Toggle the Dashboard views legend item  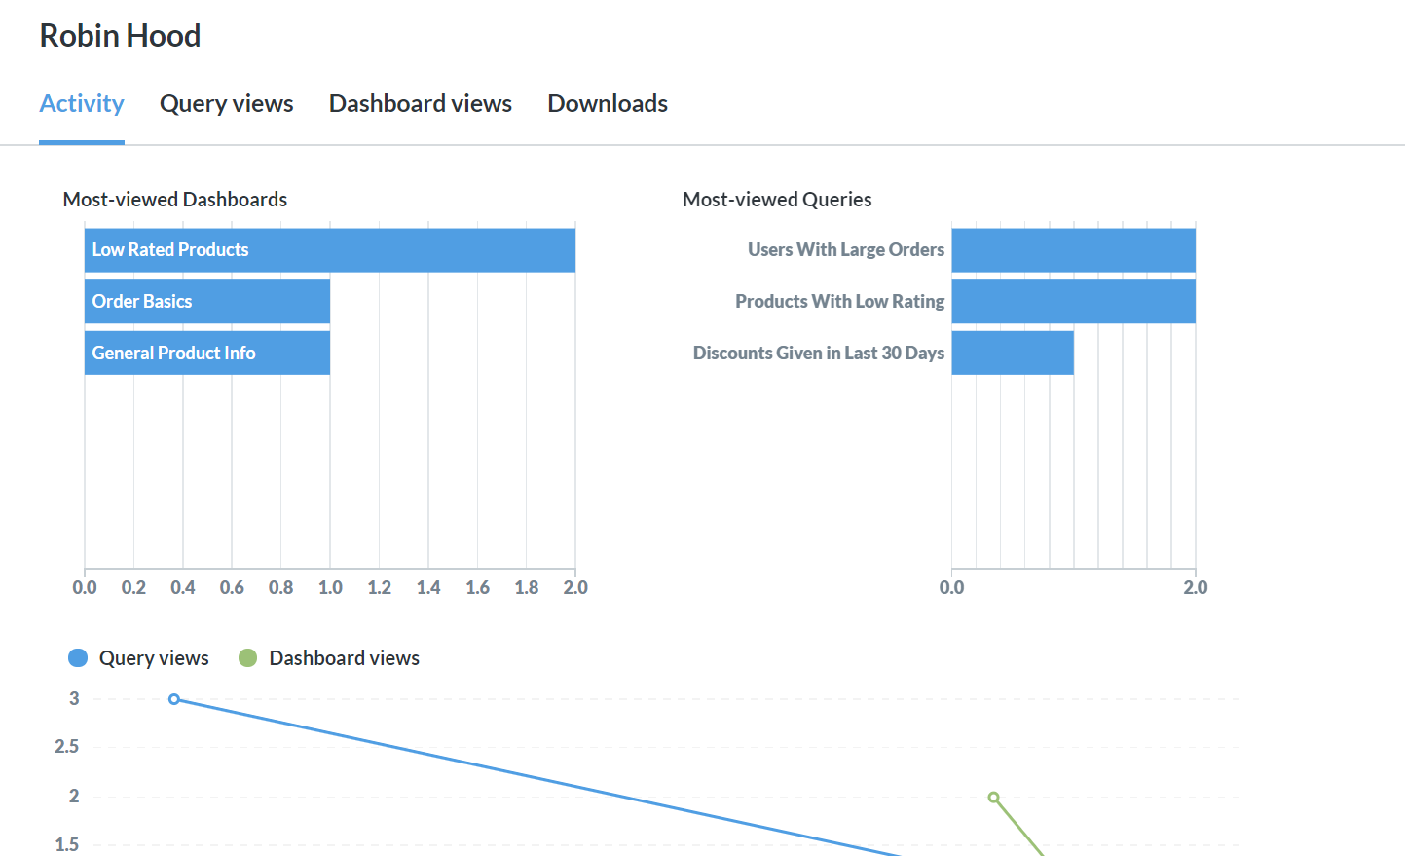(x=344, y=658)
